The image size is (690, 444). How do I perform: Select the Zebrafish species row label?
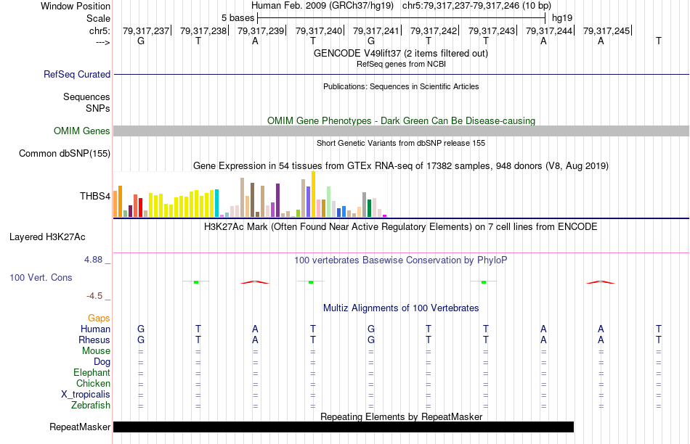(91, 405)
